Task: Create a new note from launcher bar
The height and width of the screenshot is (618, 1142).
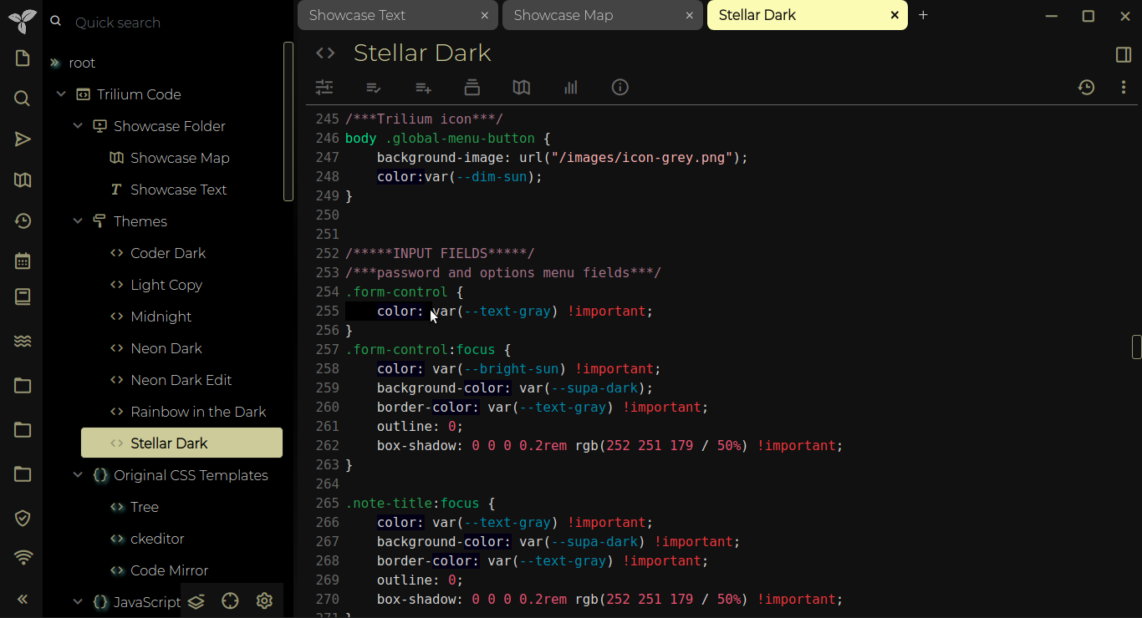Action: pyautogui.click(x=23, y=58)
